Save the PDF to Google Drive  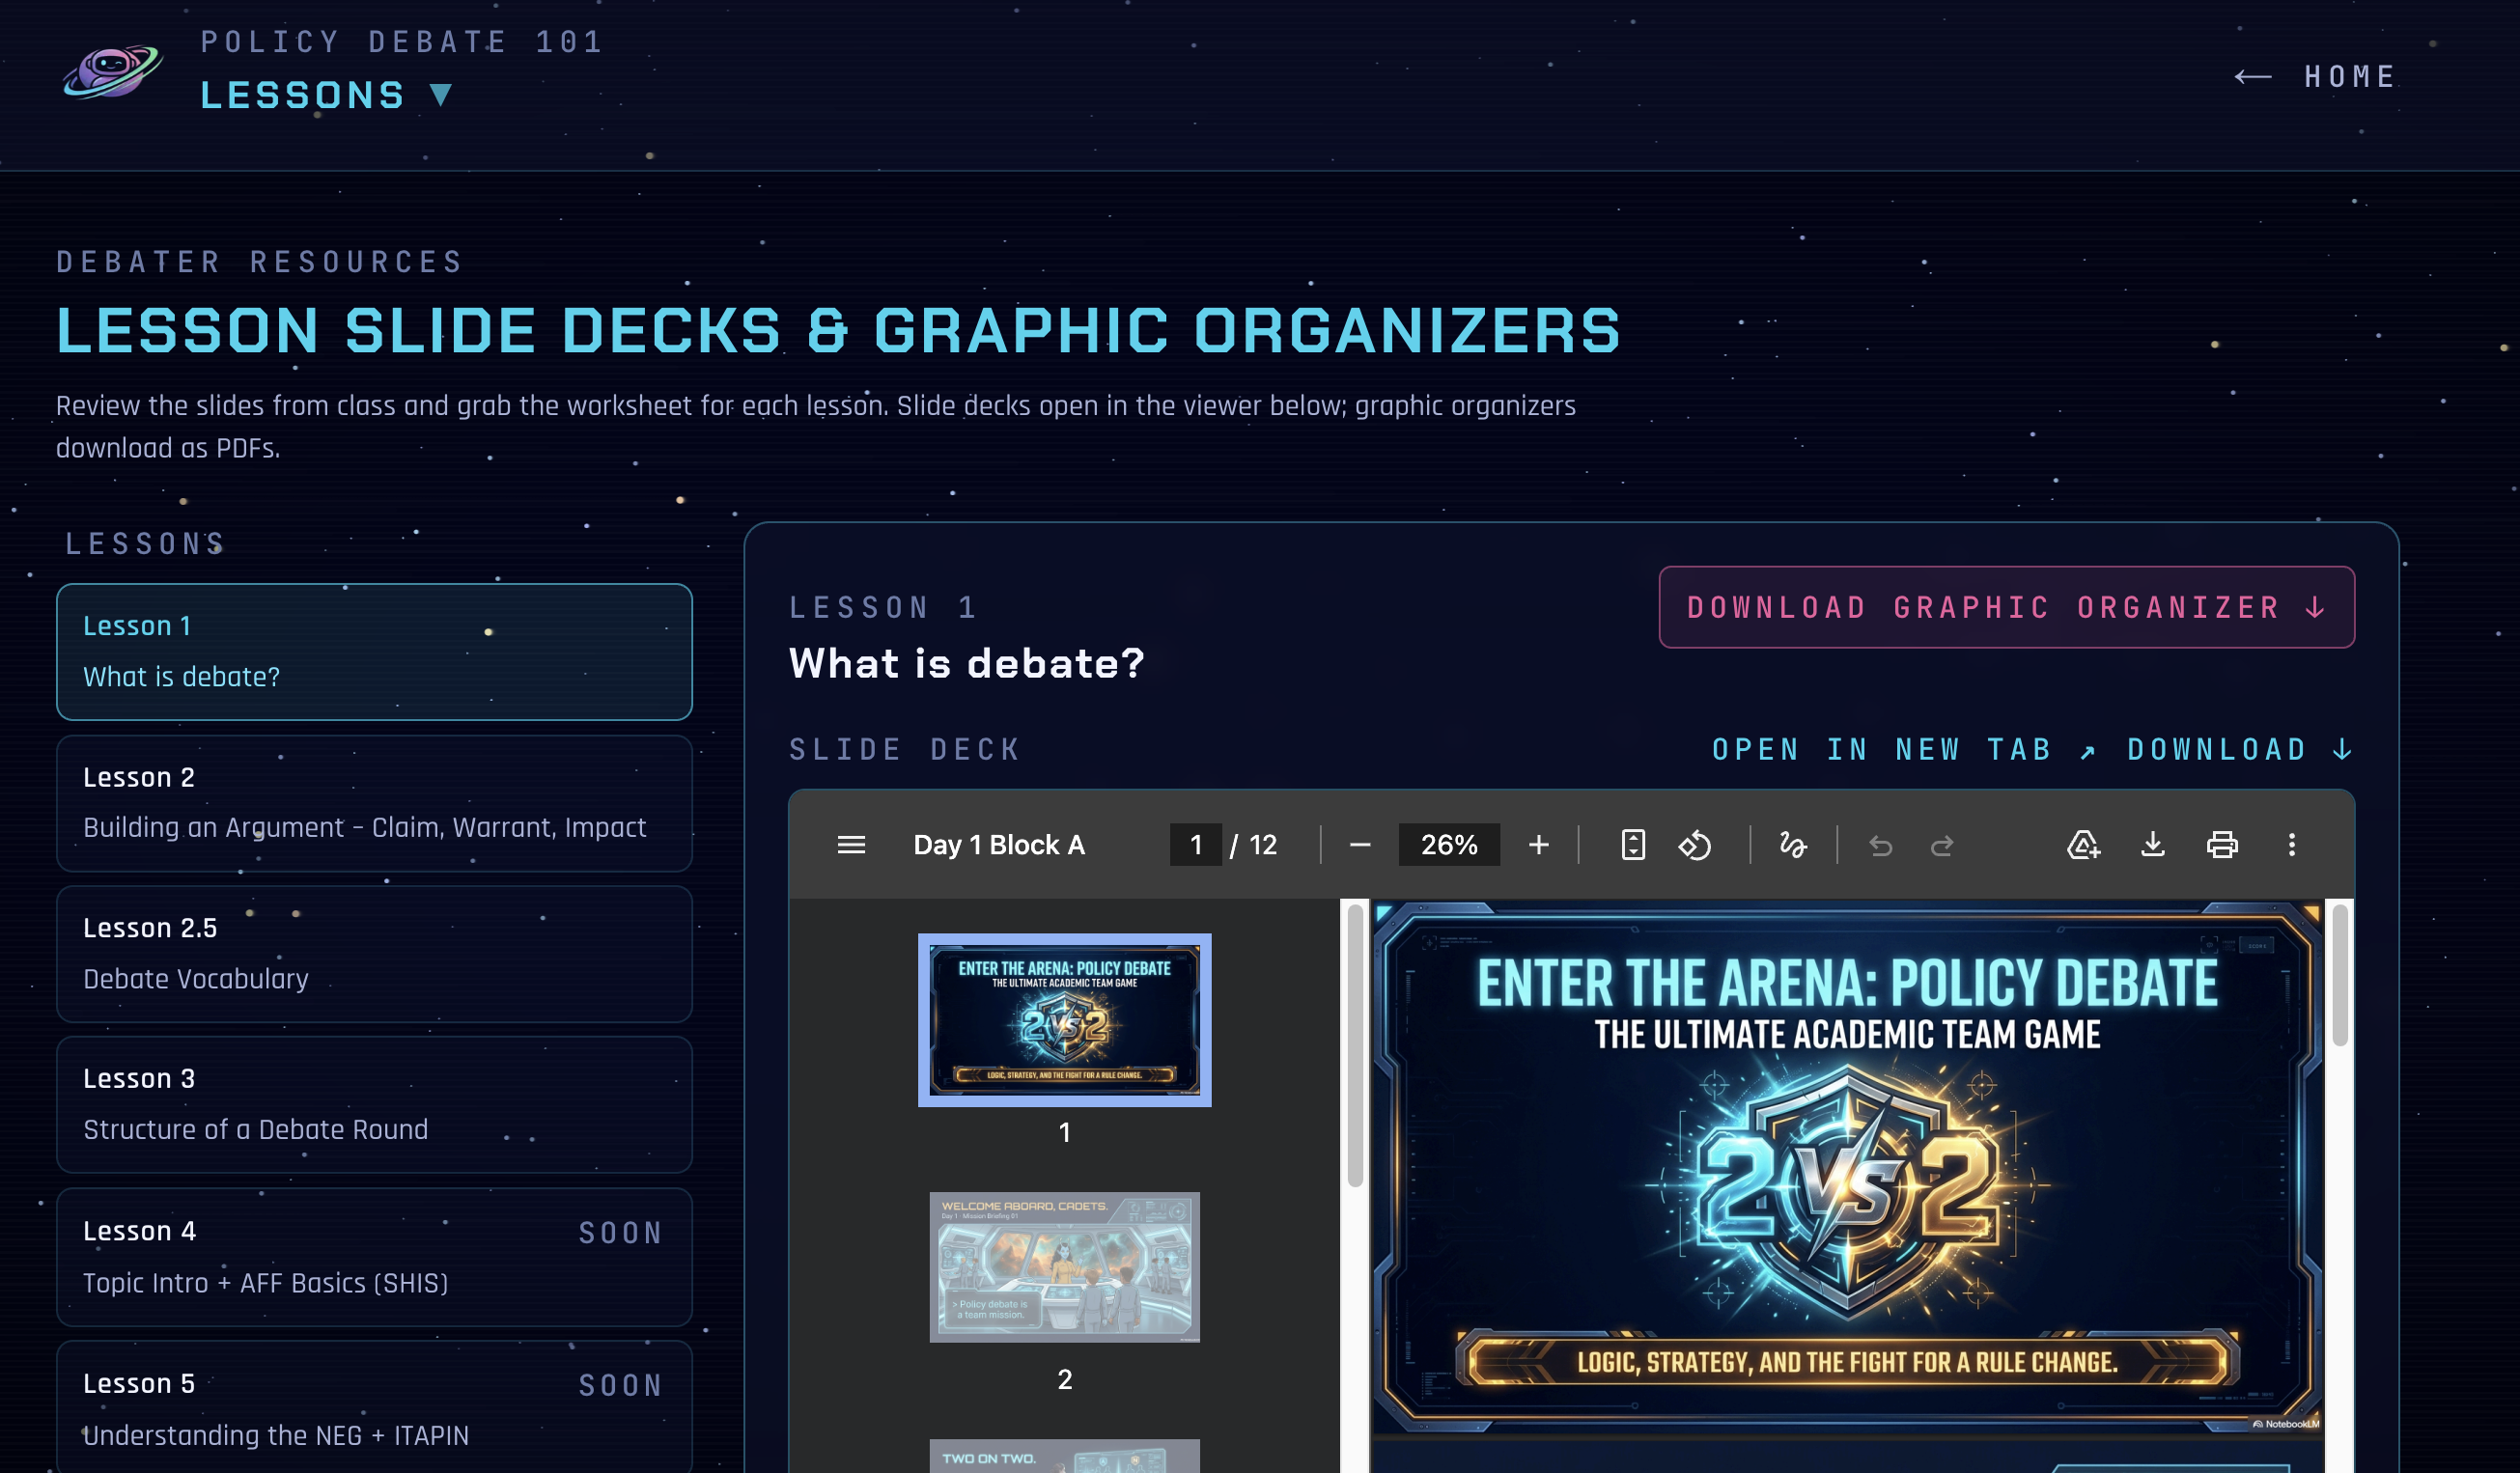point(2083,845)
